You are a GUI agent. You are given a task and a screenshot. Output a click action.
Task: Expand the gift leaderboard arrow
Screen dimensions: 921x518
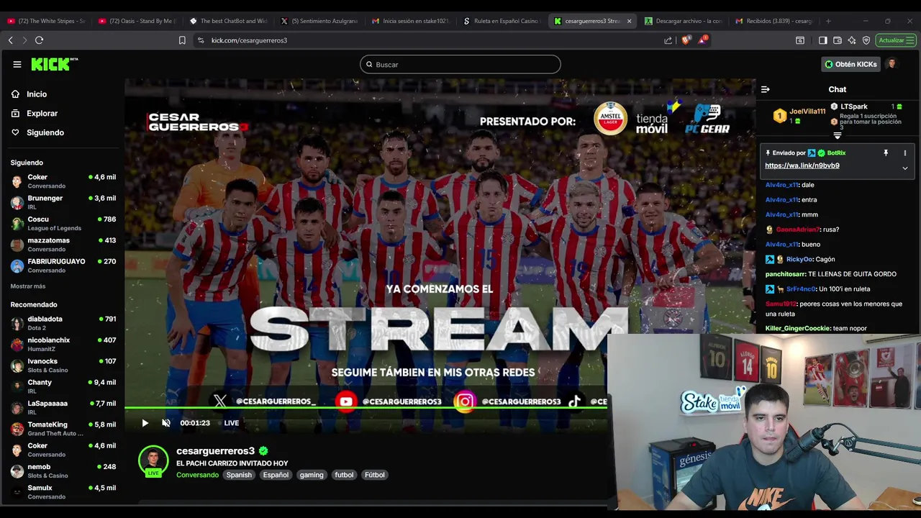coord(837,135)
